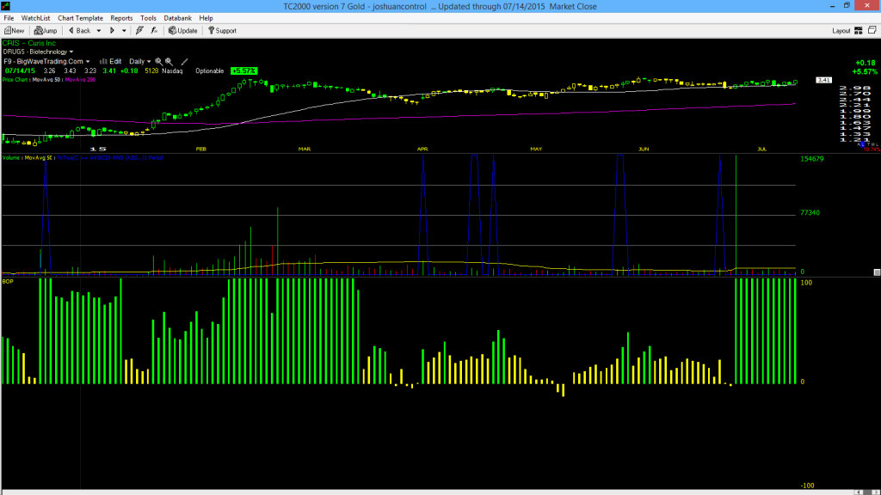Open the Tools menu
This screenshot has height=495, width=881.
tap(148, 18)
